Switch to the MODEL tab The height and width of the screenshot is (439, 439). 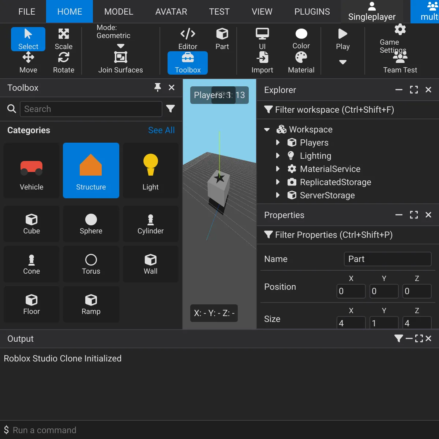pos(119,12)
